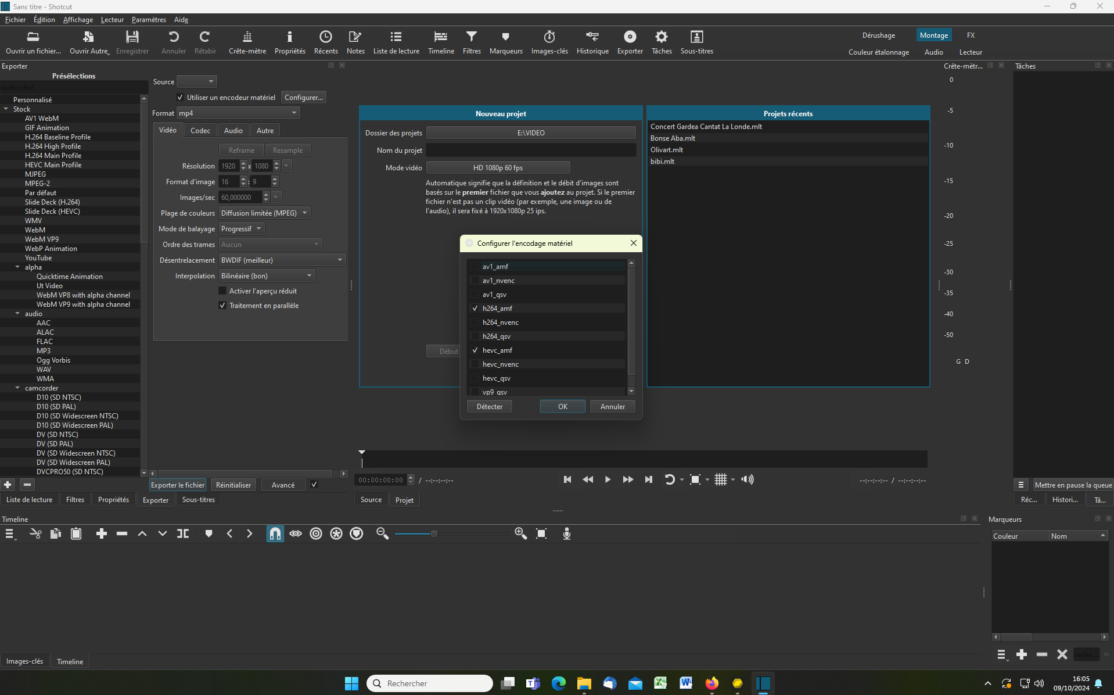Click Détecter in encoder dialog
Screen dimensions: 1114x695
490,407
